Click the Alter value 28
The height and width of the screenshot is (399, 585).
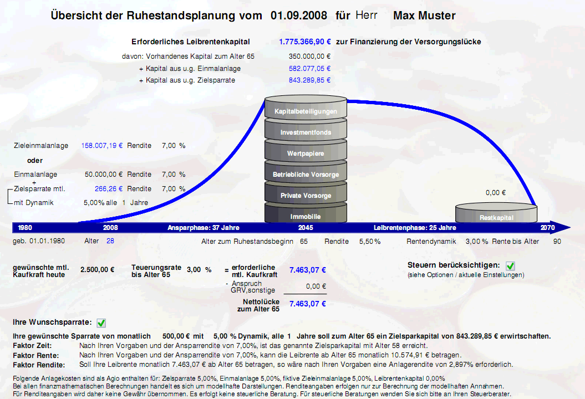[x=110, y=241]
